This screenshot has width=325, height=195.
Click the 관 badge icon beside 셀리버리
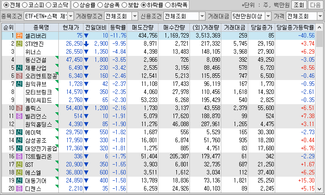[19, 35]
